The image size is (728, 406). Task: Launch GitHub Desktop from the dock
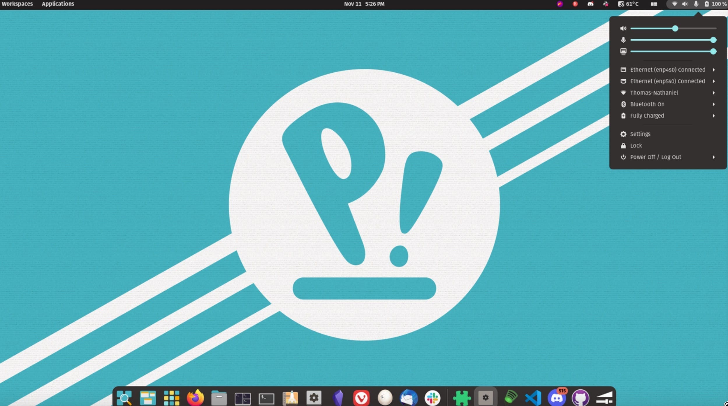pyautogui.click(x=581, y=398)
